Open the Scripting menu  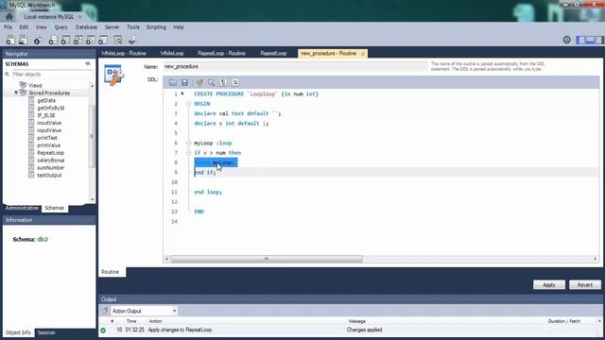[156, 27]
